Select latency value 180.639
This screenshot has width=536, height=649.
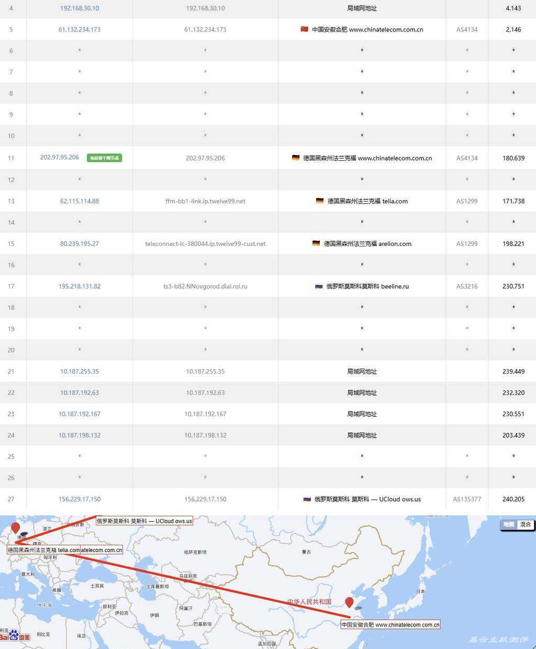coord(513,158)
